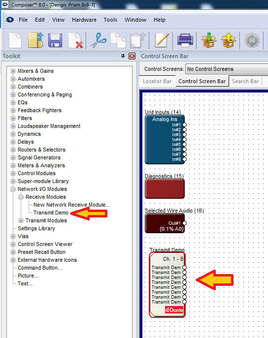Select New Network Receive Module... item
The height and width of the screenshot is (338, 268).
[71, 205]
